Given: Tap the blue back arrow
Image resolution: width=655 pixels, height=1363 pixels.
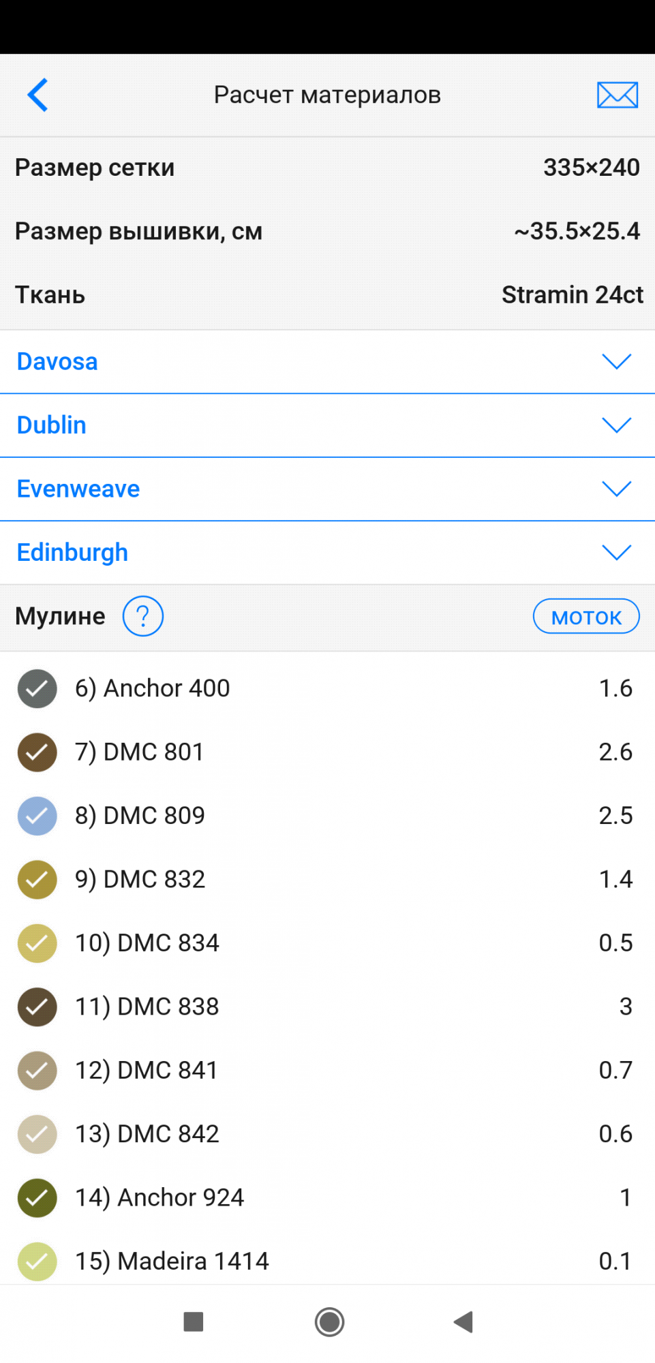Looking at the screenshot, I should (x=38, y=95).
